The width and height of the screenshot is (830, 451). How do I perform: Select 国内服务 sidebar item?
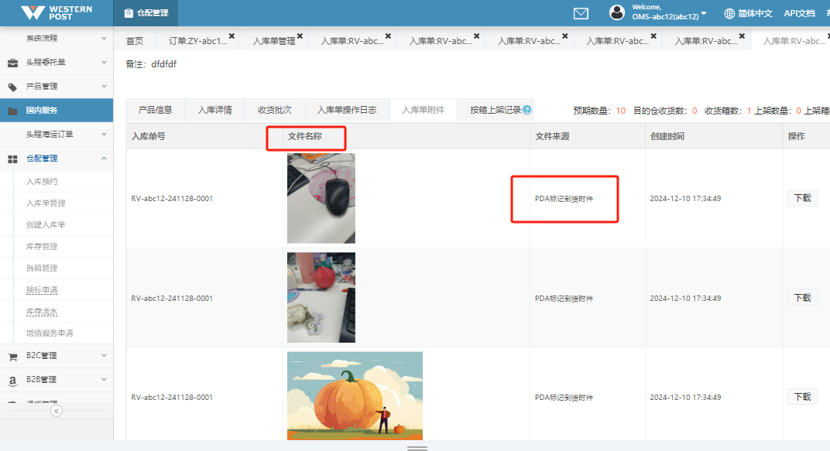tap(56, 110)
